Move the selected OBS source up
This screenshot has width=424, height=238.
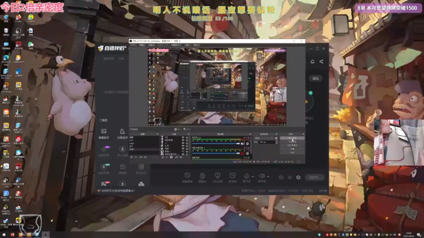pyautogui.click(x=176, y=157)
